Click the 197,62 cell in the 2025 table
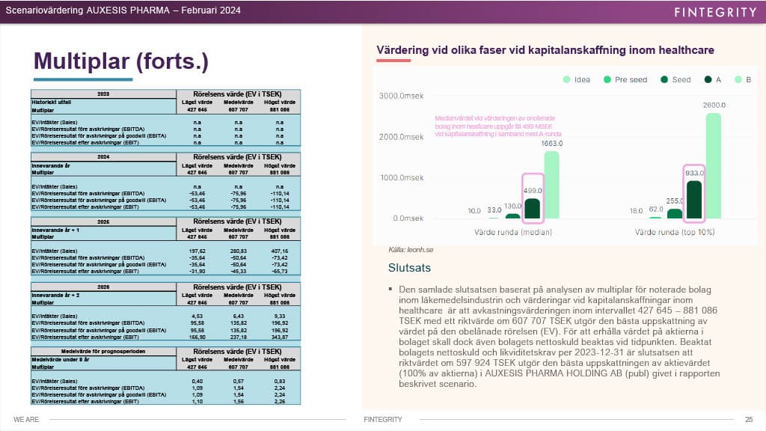The image size is (766, 431). (x=197, y=251)
